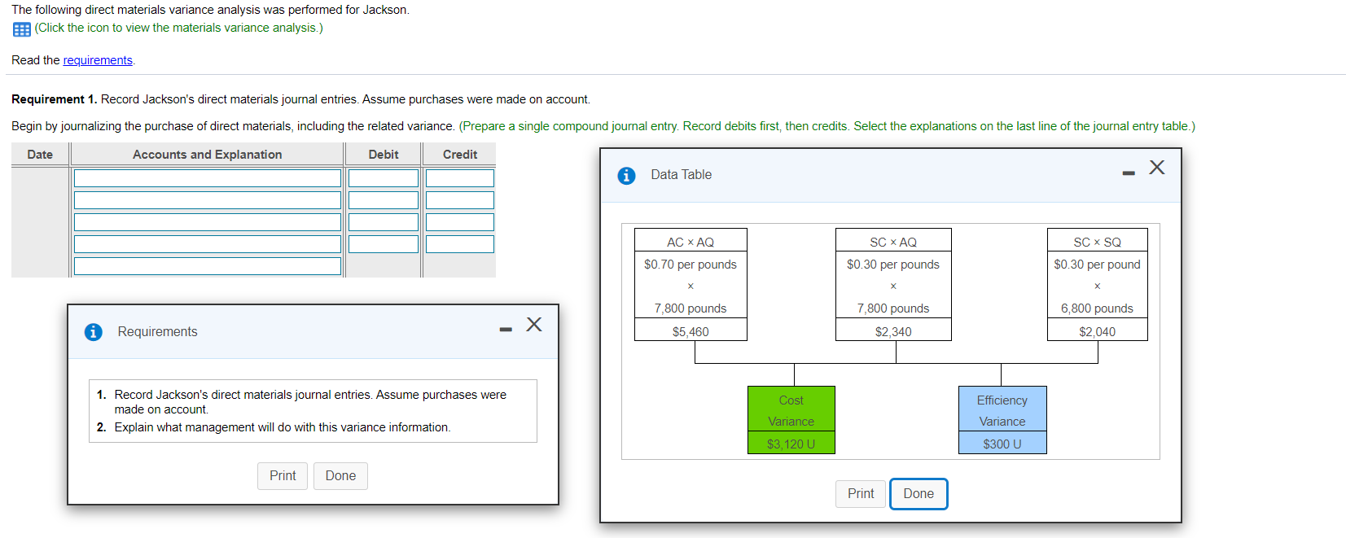Click the Data Table info icon
The height and width of the screenshot is (538, 1346).
(x=626, y=176)
